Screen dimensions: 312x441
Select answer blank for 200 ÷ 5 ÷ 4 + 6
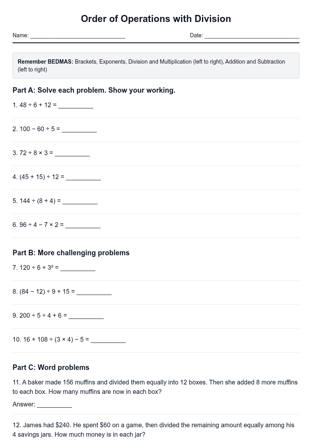[x=86, y=316]
